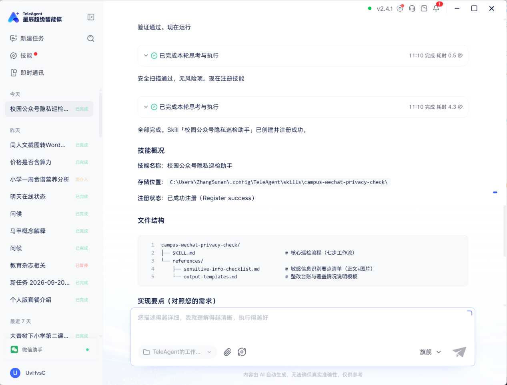This screenshot has width=507, height=385.
Task: Open task 马甲概念解释
Action: tap(49, 231)
